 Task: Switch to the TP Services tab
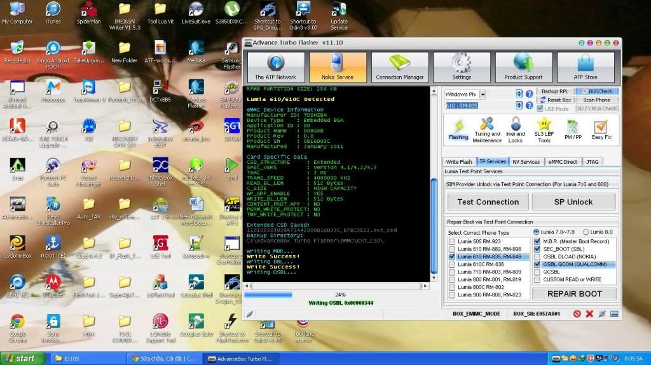coord(493,161)
